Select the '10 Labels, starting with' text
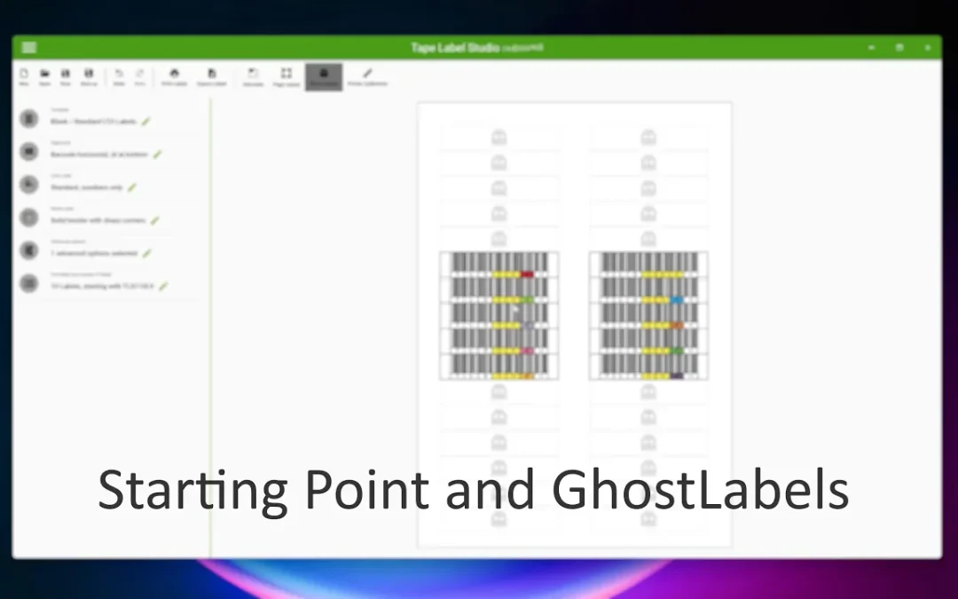This screenshot has height=599, width=958. click(102, 286)
